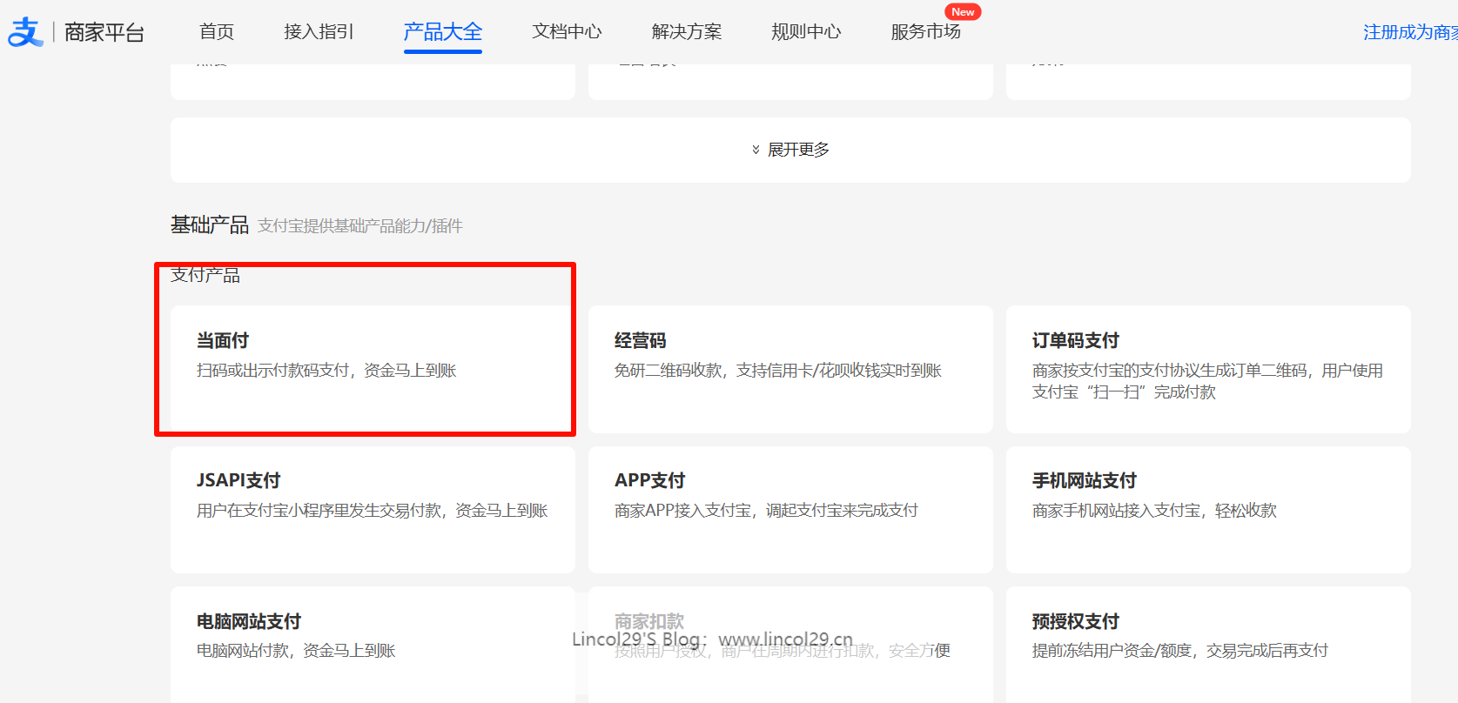The height and width of the screenshot is (703, 1458).
Task: Click the 注册成为商家 link
Action: point(1409,32)
